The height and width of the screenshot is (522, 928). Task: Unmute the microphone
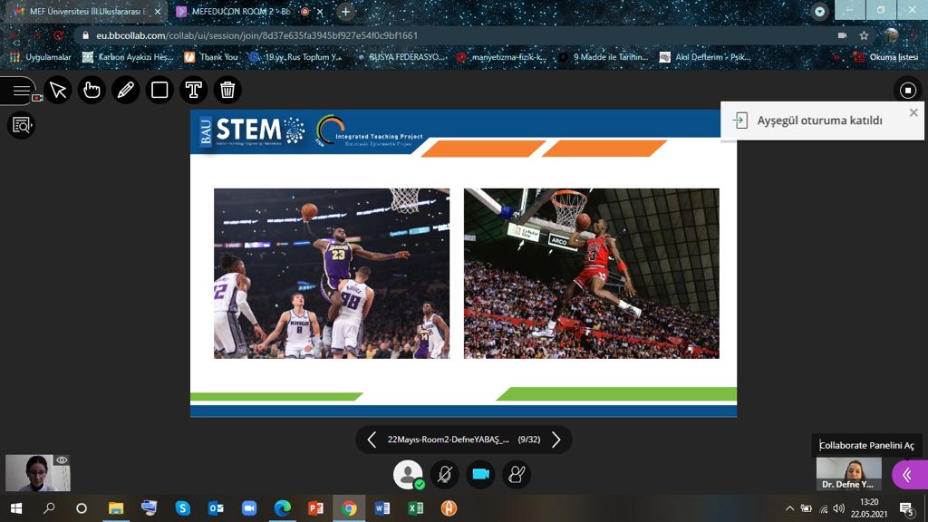point(444,475)
